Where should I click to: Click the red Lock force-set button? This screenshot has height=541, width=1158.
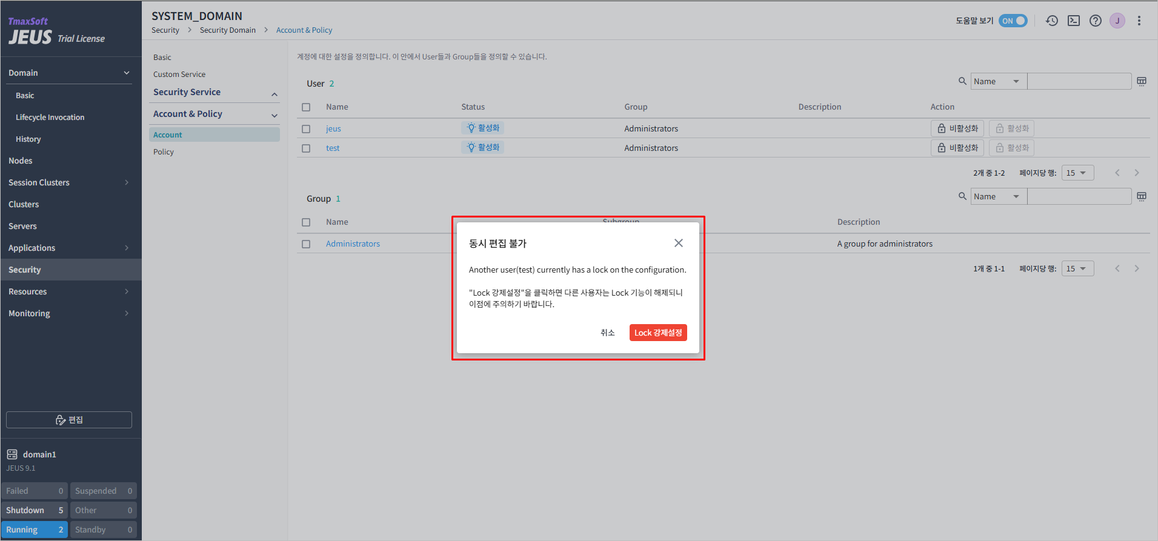[x=658, y=333]
